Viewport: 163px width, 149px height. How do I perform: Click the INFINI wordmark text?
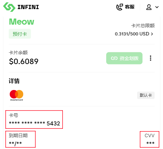point(28,7)
